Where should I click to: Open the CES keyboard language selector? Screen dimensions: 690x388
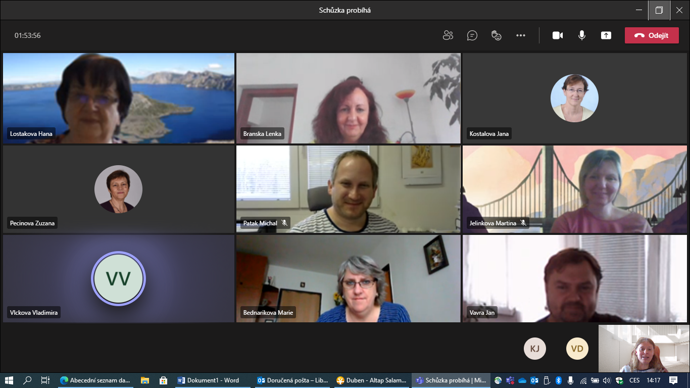(x=634, y=380)
